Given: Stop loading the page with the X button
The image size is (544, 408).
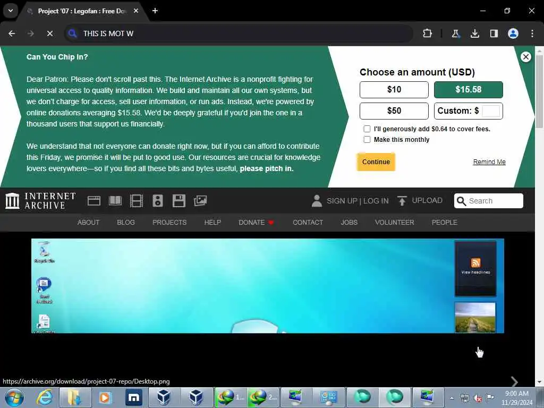Looking at the screenshot, I should pyautogui.click(x=50, y=33).
